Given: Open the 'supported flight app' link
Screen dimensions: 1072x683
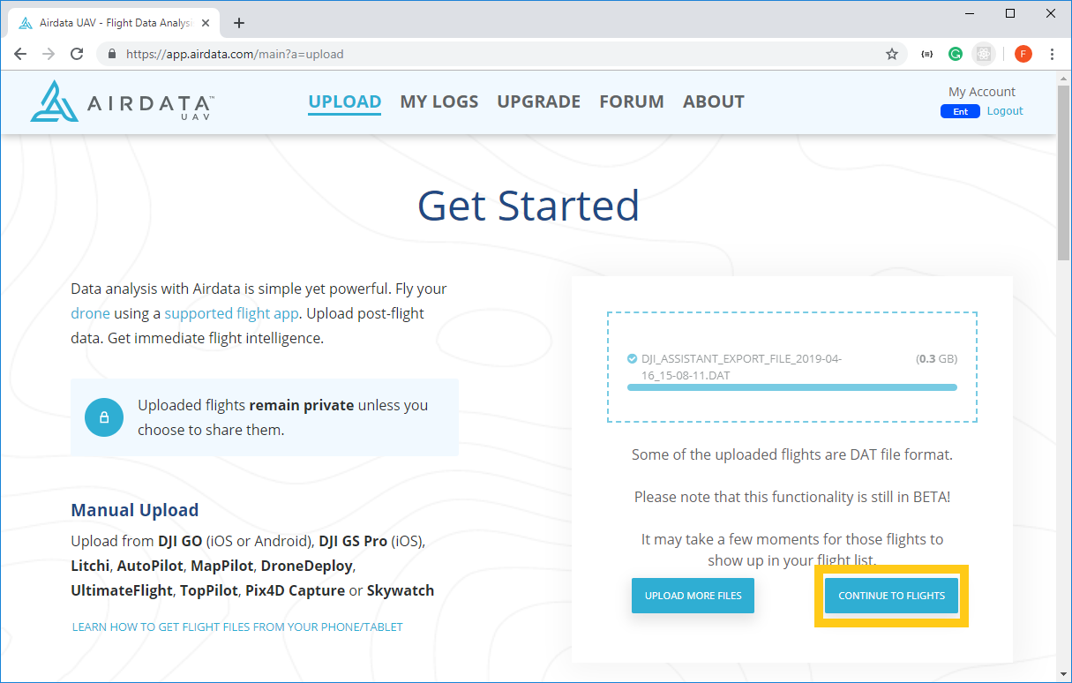Looking at the screenshot, I should coord(232,313).
